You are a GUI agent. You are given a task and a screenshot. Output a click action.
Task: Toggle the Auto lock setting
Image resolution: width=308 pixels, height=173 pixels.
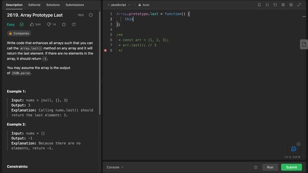(144, 5)
